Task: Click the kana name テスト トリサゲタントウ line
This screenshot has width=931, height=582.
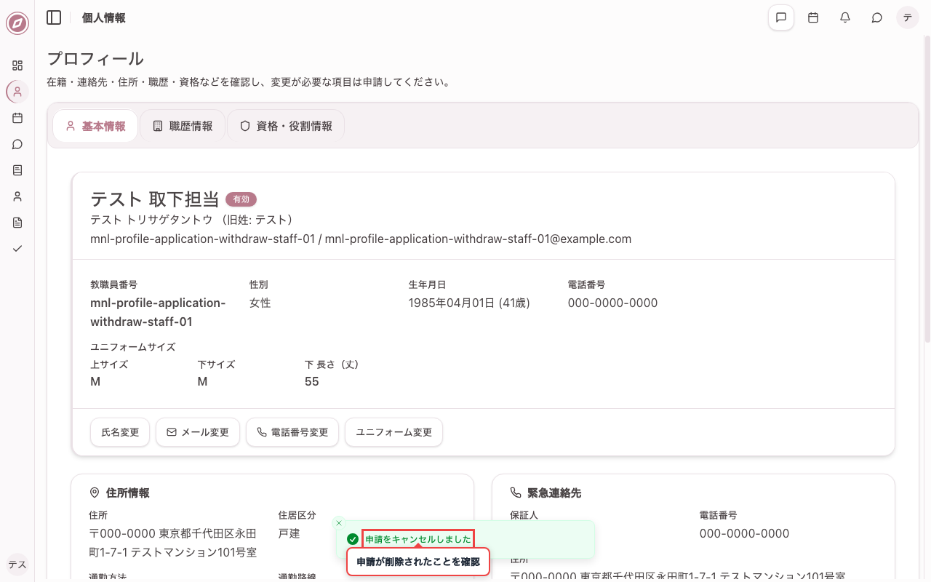Action: (192, 219)
